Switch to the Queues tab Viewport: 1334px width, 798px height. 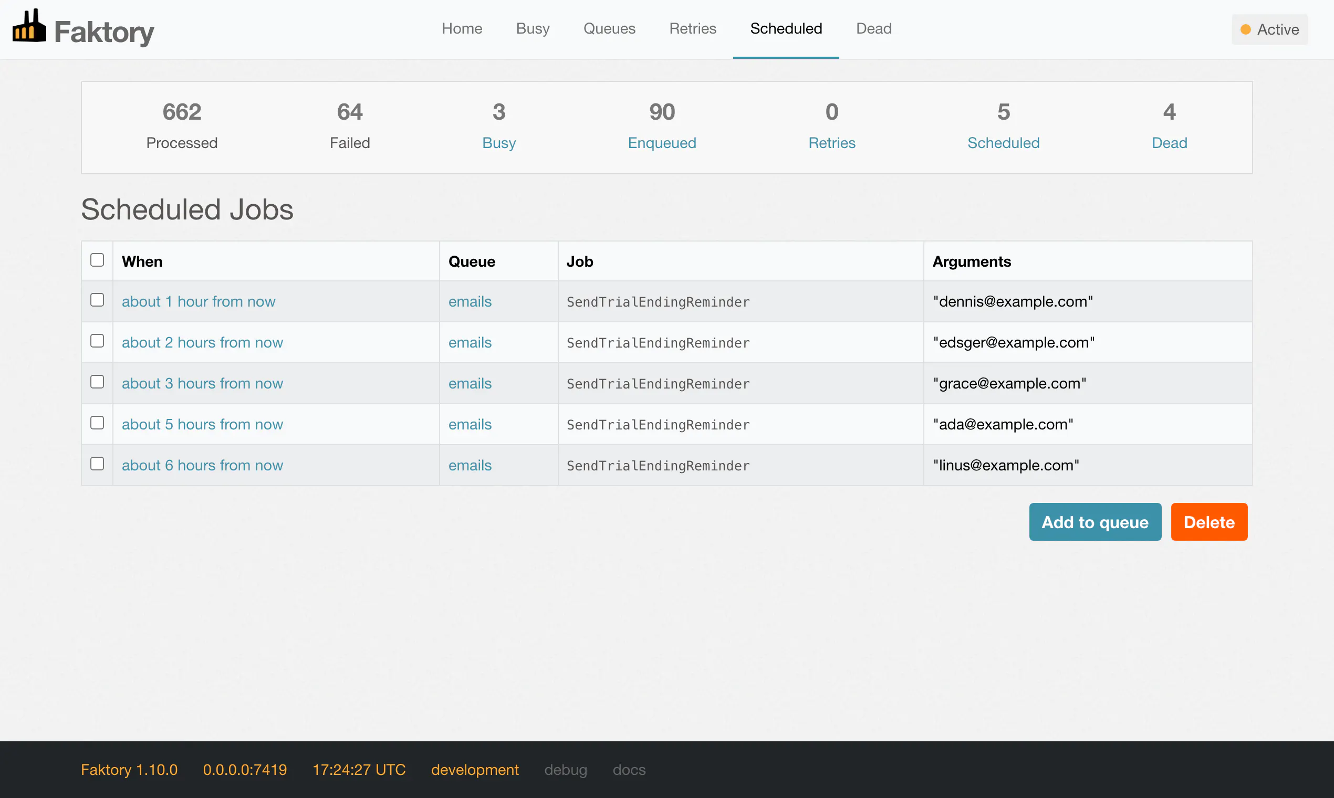[609, 28]
